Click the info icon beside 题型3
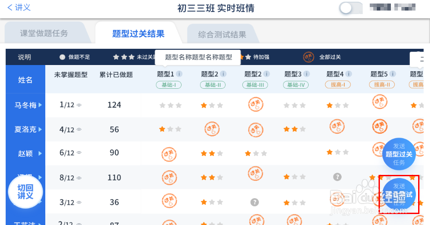The width and height of the screenshot is (430, 225). [306, 74]
